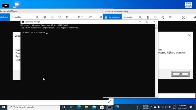Viewport: 196px width, 110px height.
Task: Open Task View on taskbar
Action: click(x=71, y=107)
